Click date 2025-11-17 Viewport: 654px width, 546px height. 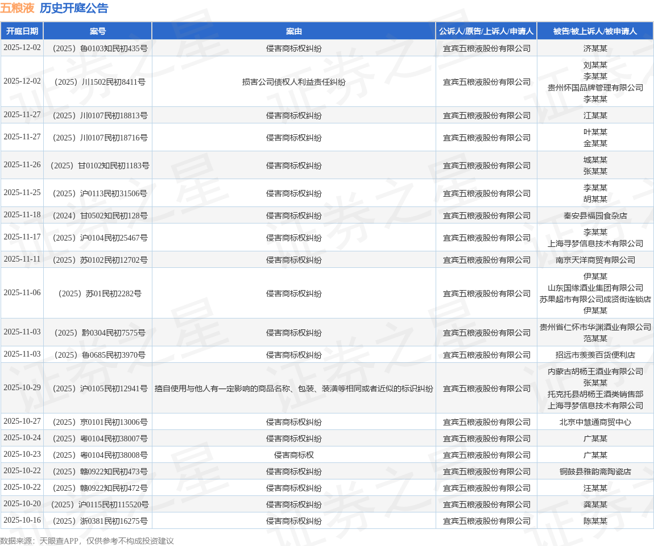(x=22, y=237)
